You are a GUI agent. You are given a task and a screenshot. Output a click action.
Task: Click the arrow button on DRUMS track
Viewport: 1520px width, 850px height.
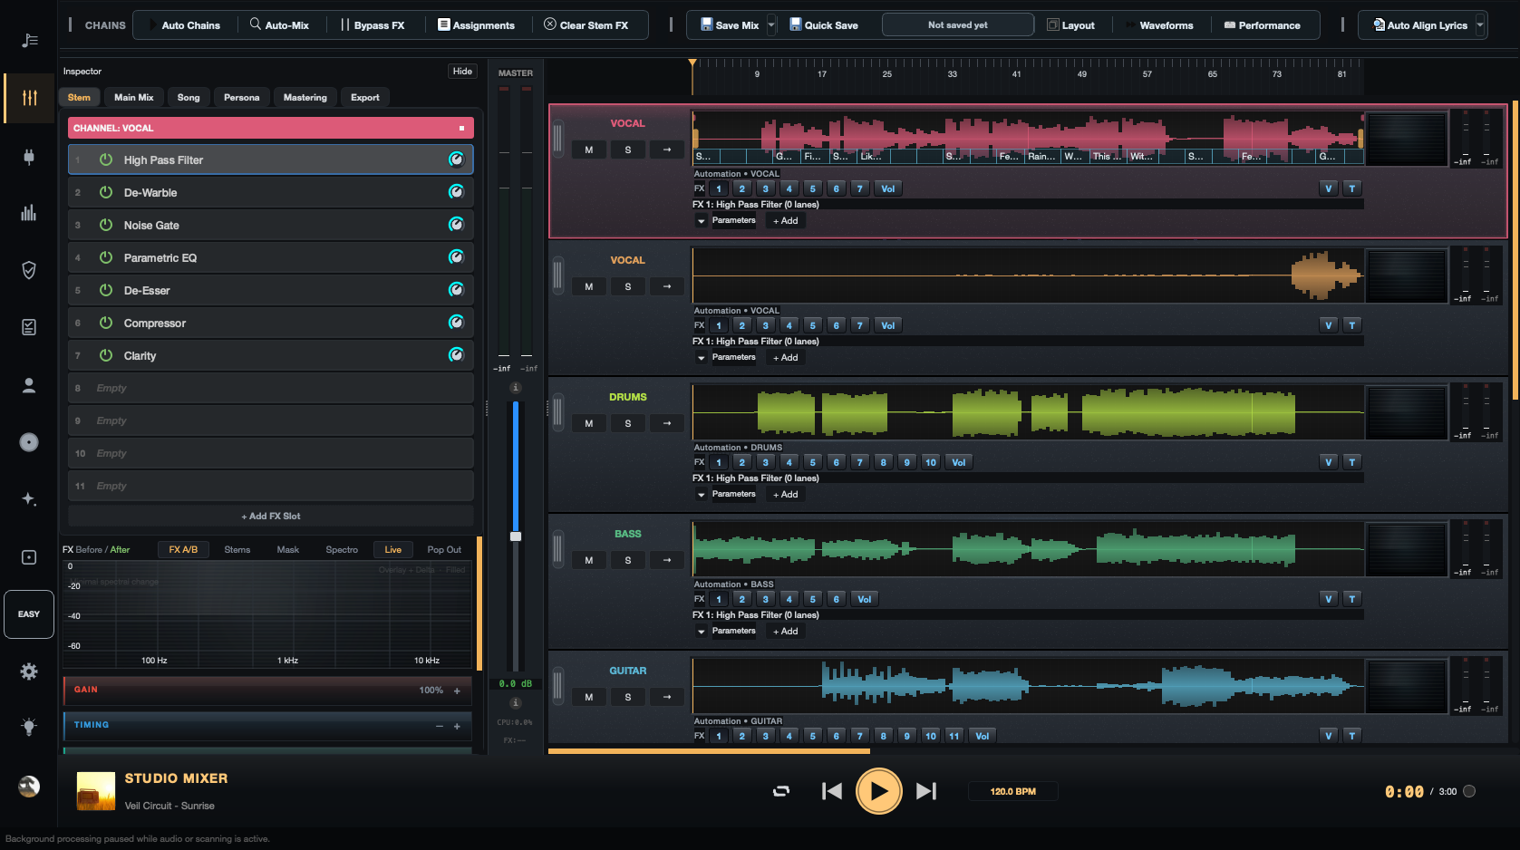click(667, 423)
